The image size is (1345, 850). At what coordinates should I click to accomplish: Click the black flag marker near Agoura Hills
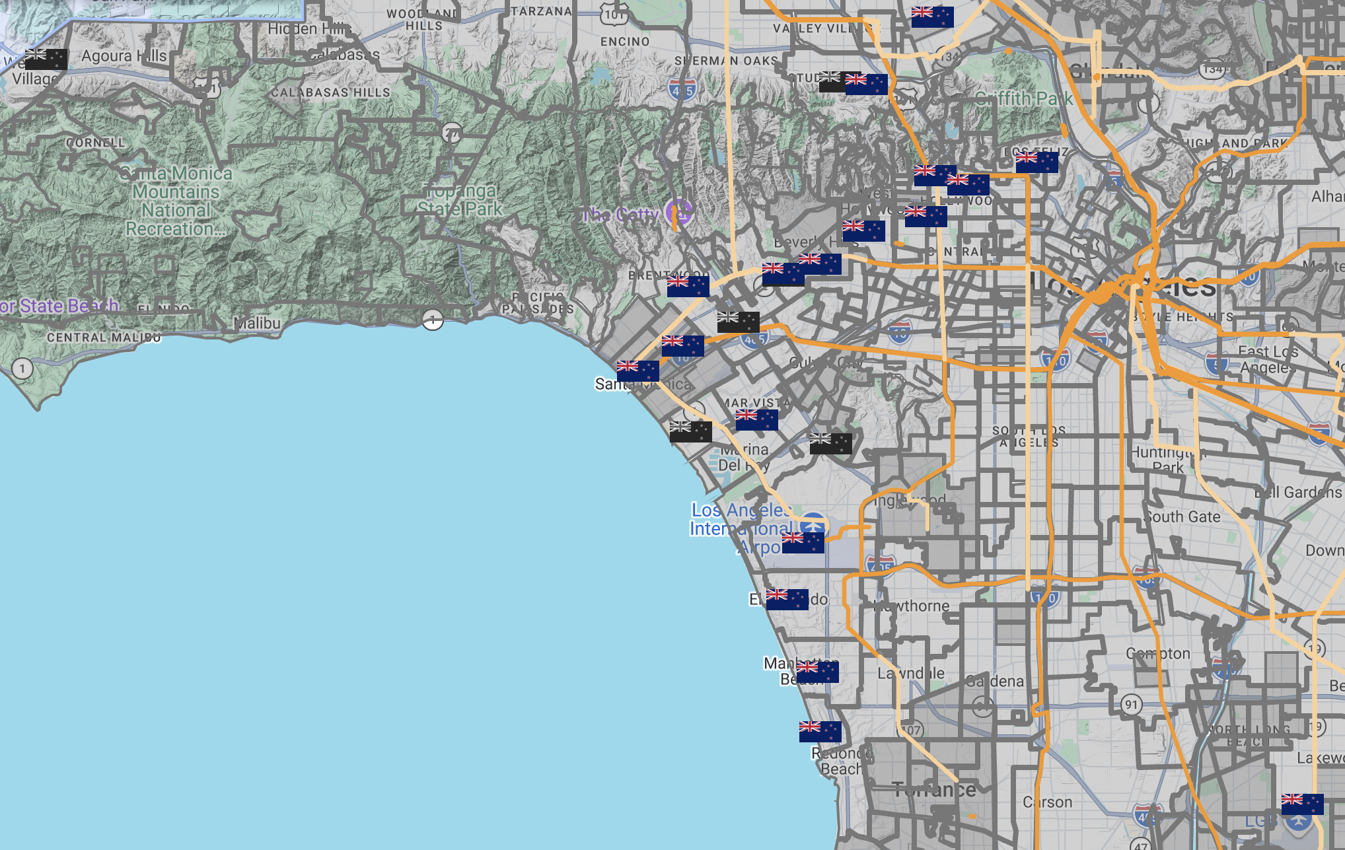(46, 59)
